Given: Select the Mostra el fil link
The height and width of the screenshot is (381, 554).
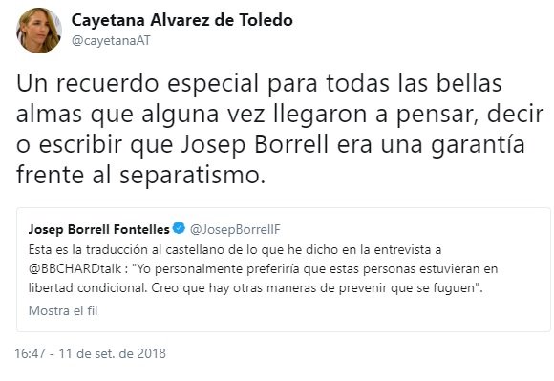Looking at the screenshot, I should (x=63, y=311).
